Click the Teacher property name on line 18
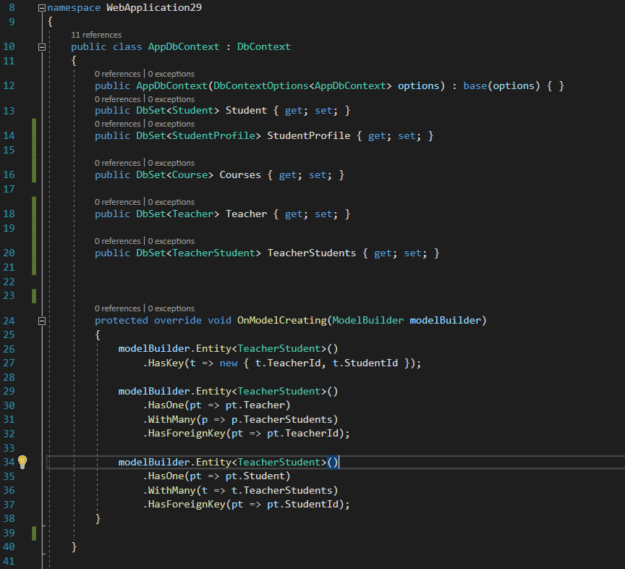The width and height of the screenshot is (625, 569). (247, 214)
